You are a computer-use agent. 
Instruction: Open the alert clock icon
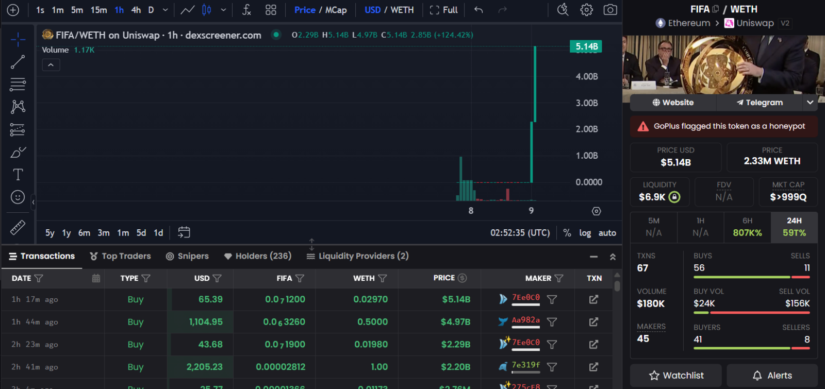[563, 10]
